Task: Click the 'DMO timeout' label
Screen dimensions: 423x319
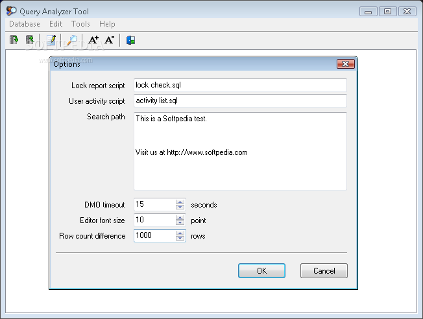Action: point(104,205)
